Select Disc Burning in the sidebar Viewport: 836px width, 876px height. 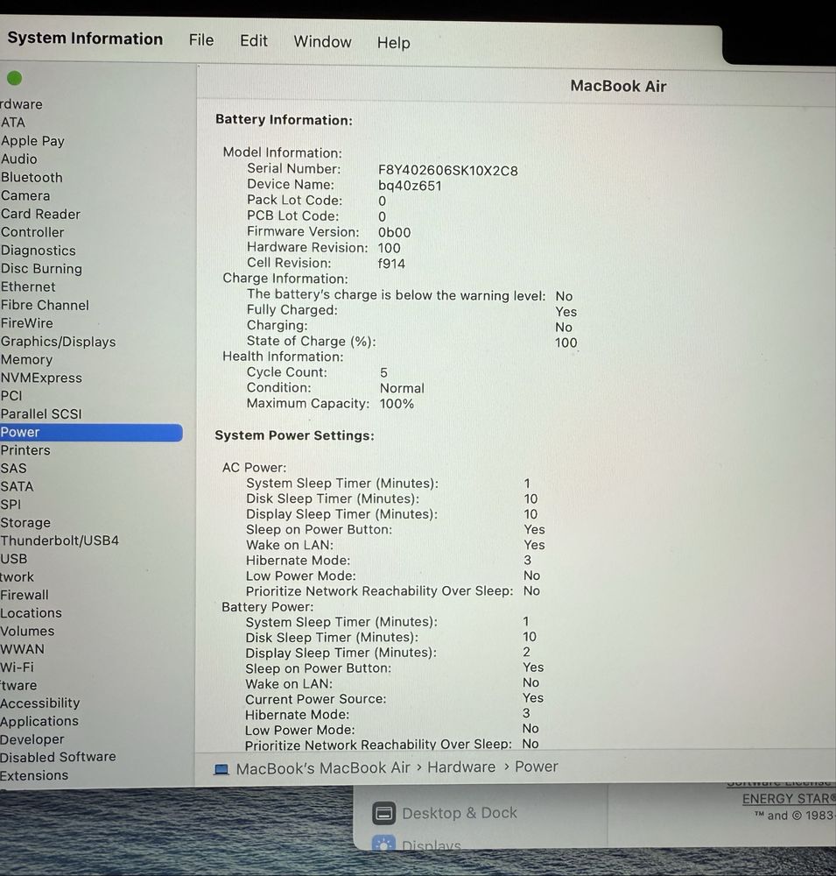point(41,269)
